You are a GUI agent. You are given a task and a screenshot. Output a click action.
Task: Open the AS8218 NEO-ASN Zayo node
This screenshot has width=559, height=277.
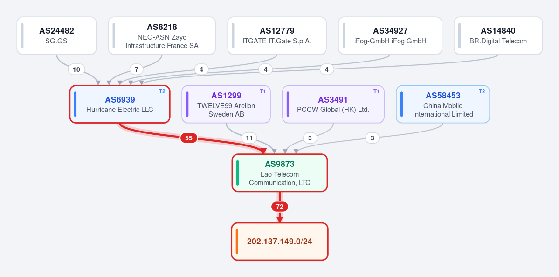coord(162,35)
